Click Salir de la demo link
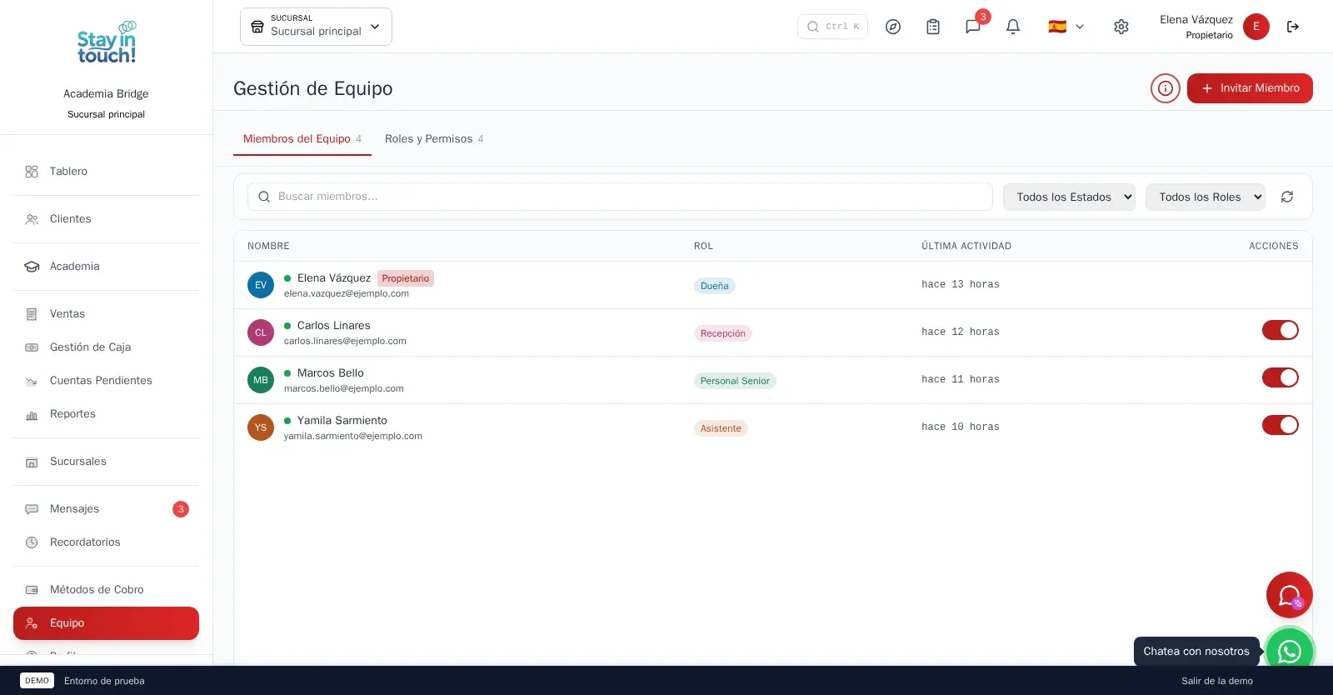 click(1217, 681)
